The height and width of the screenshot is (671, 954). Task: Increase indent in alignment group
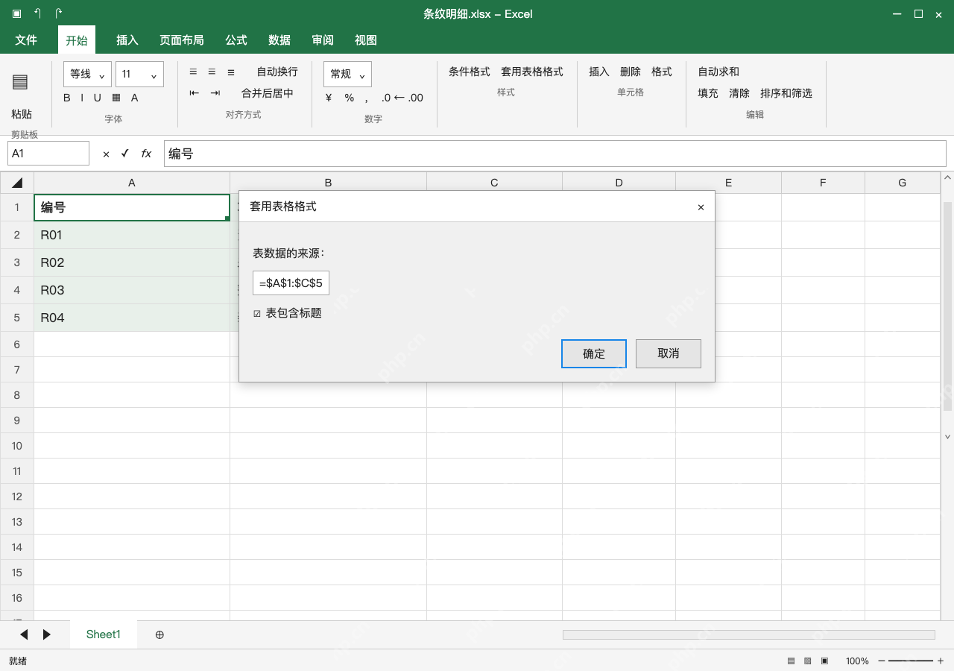tap(215, 93)
